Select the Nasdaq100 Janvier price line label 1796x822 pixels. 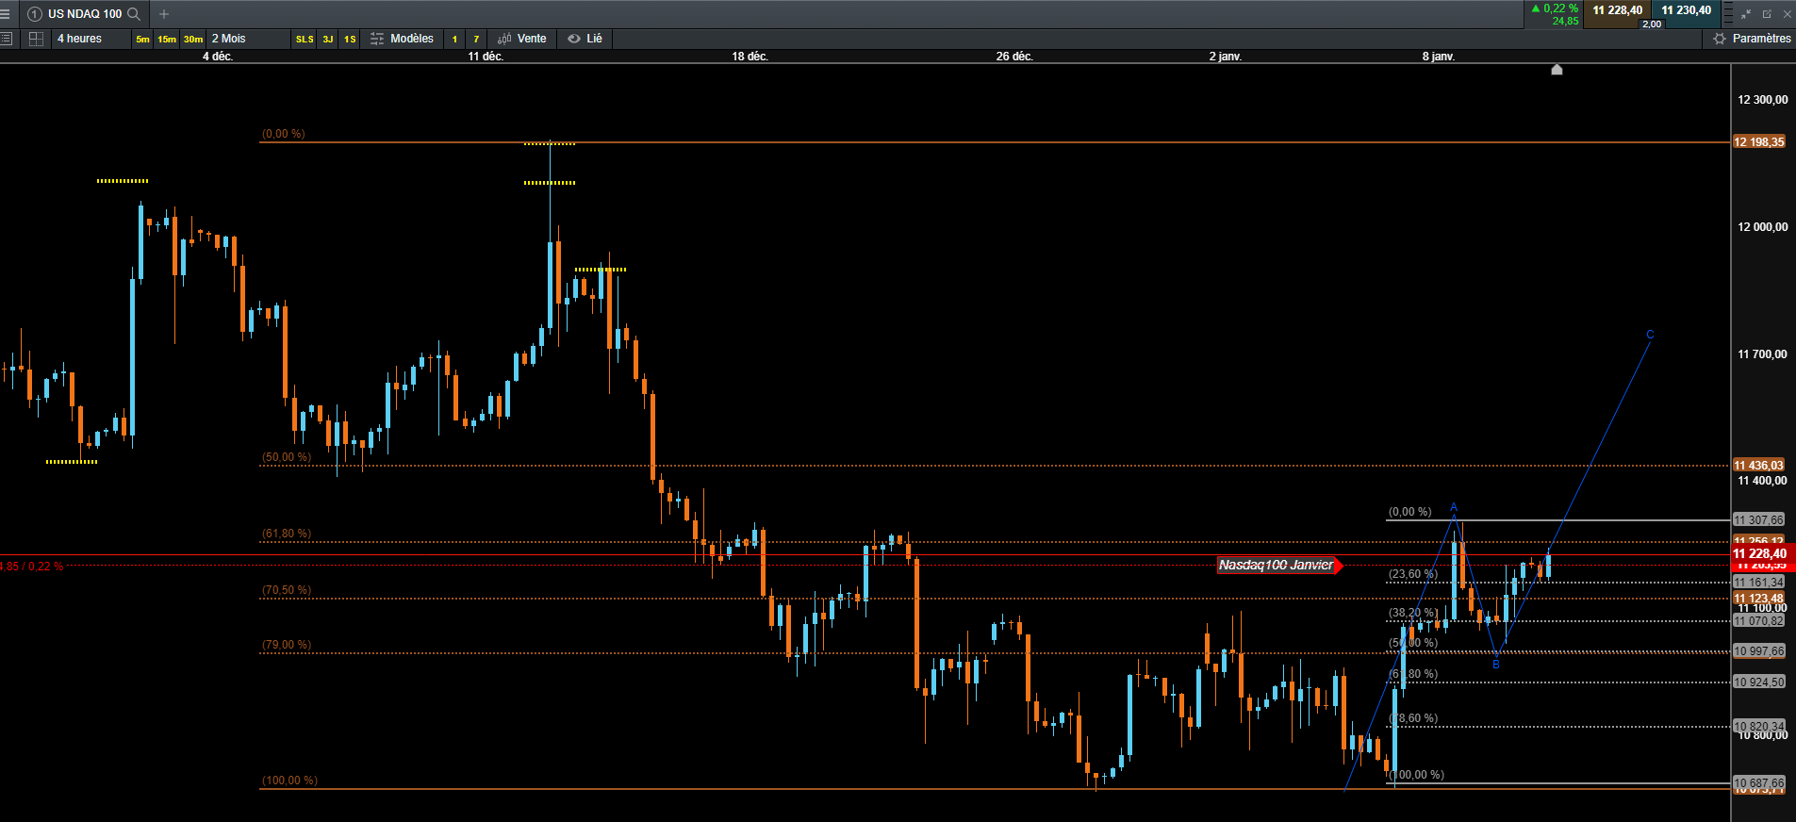pyautogui.click(x=1277, y=565)
